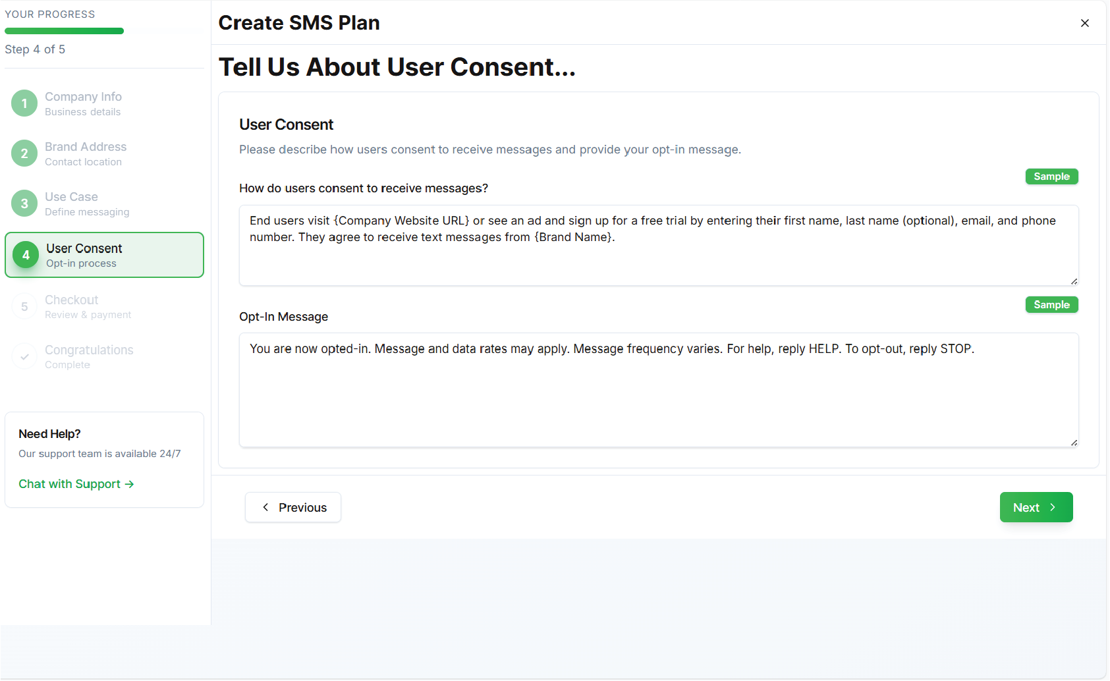Viewport: 1110px width, 681px height.
Task: Open the Chat with Support link
Action: click(x=69, y=483)
